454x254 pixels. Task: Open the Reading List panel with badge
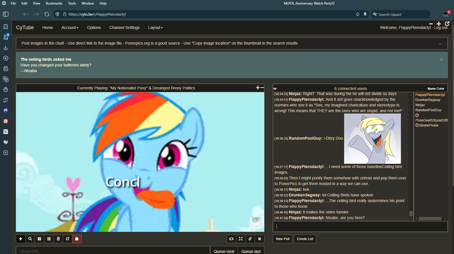[x=6, y=37]
